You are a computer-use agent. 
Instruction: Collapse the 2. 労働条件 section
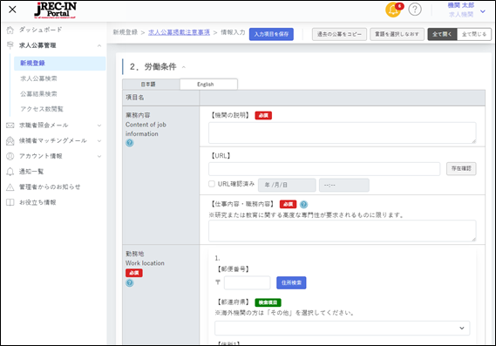coord(184,67)
